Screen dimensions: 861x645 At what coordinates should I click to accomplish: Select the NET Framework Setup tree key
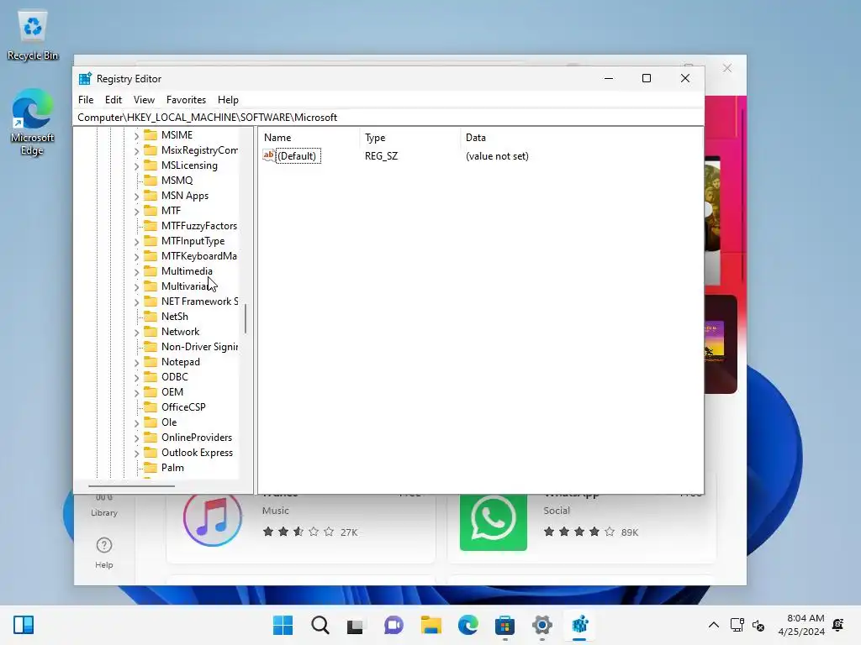pyautogui.click(x=199, y=302)
